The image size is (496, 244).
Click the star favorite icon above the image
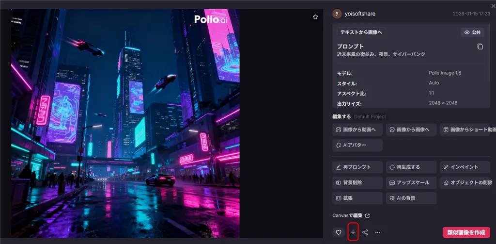click(x=315, y=17)
